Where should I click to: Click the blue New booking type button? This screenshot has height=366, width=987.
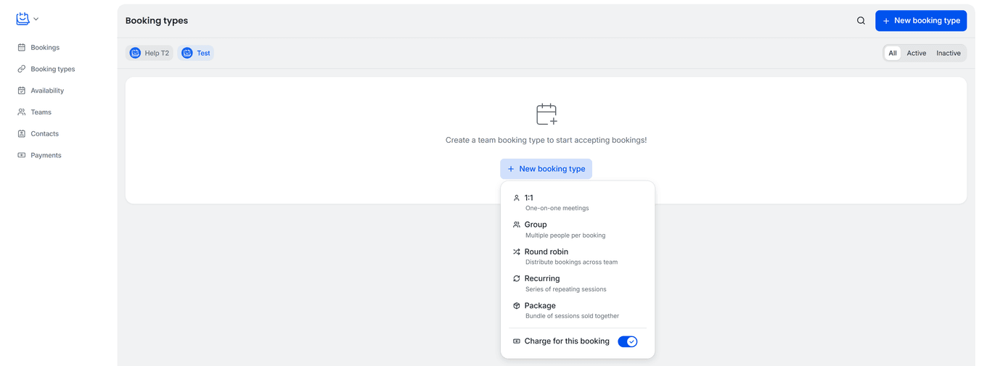click(921, 21)
